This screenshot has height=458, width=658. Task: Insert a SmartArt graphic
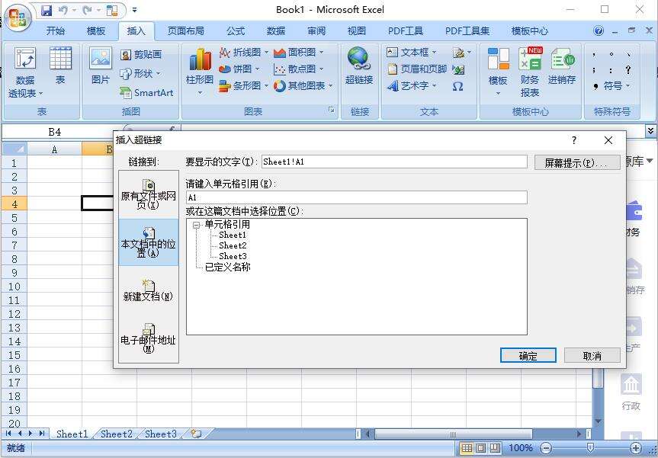click(x=146, y=93)
